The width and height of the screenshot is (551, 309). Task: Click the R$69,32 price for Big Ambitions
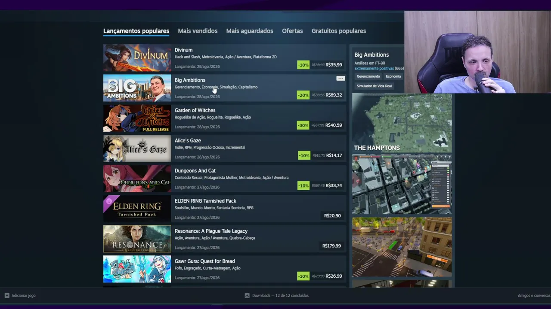pyautogui.click(x=334, y=95)
